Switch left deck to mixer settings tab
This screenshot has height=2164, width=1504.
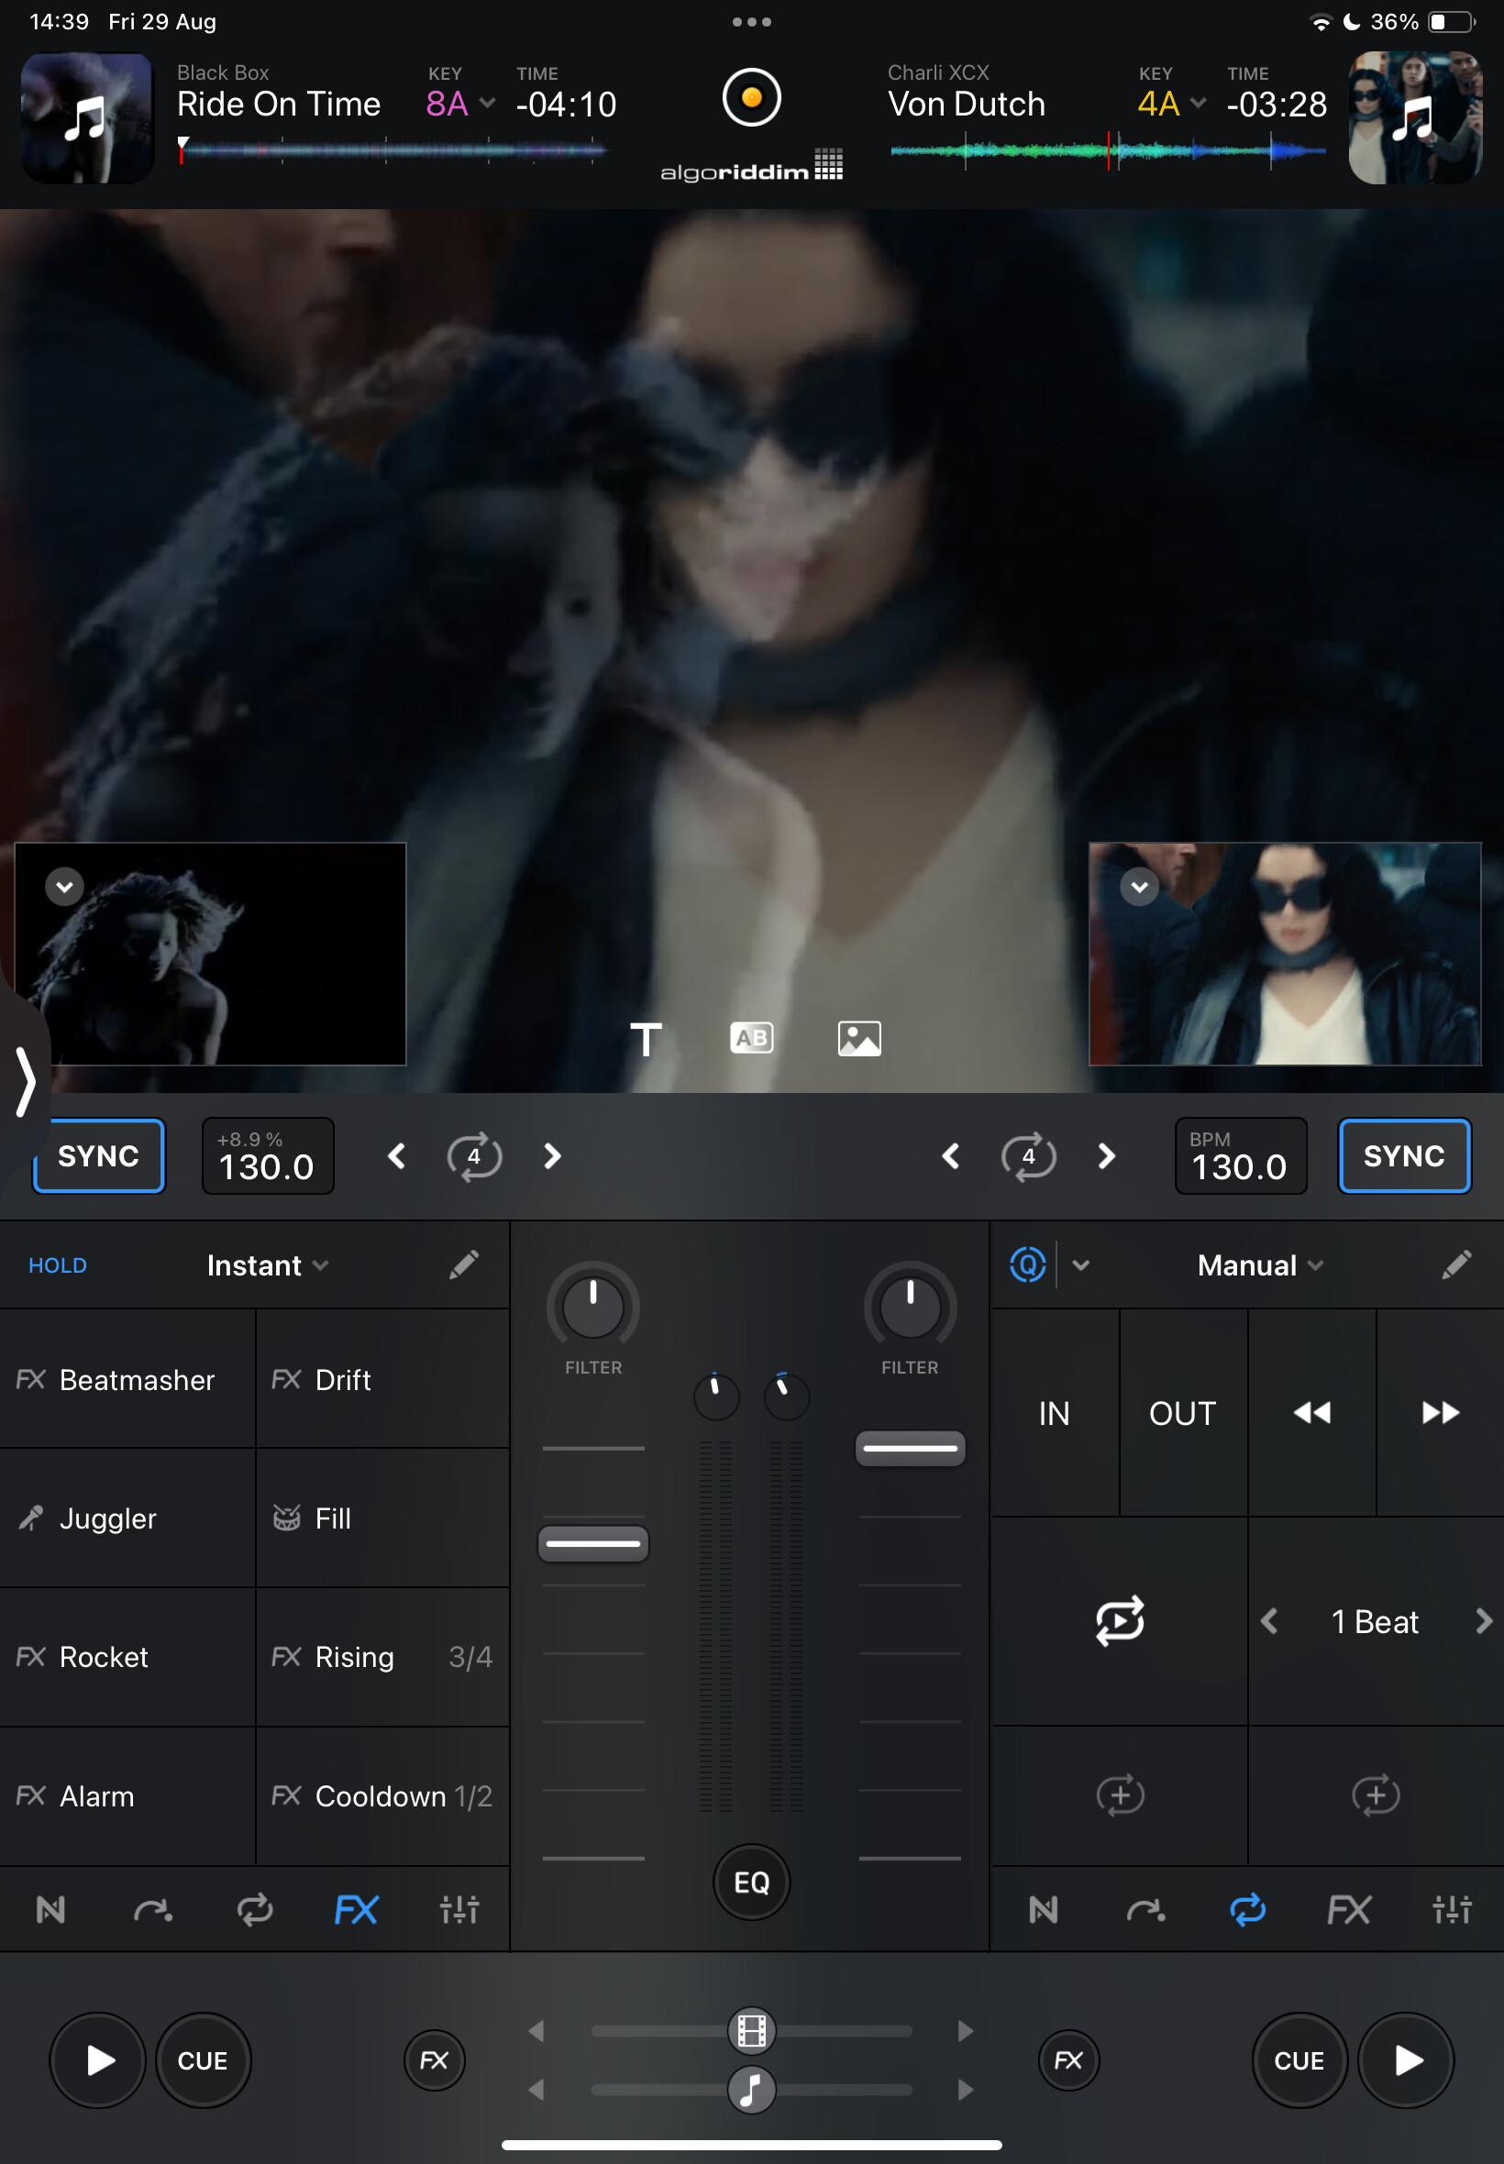(459, 1910)
